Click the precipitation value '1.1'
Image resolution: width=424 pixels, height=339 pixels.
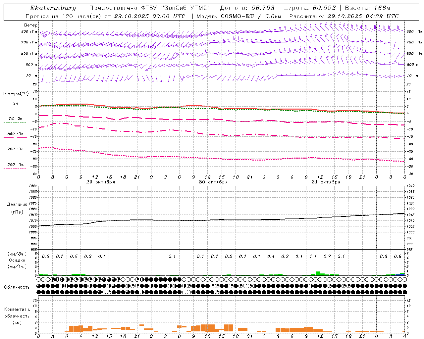[313, 257]
